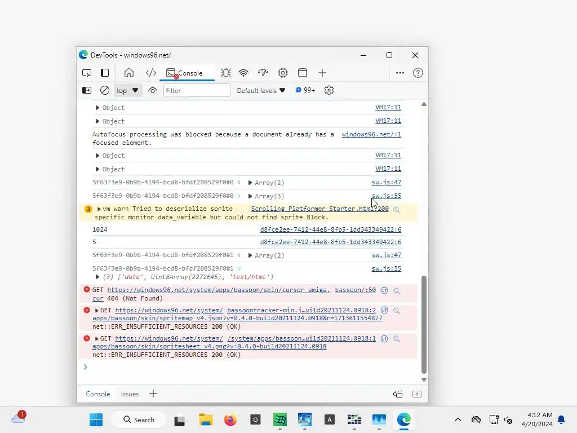
Task: Open the 99+ issues counter
Action: 305,90
